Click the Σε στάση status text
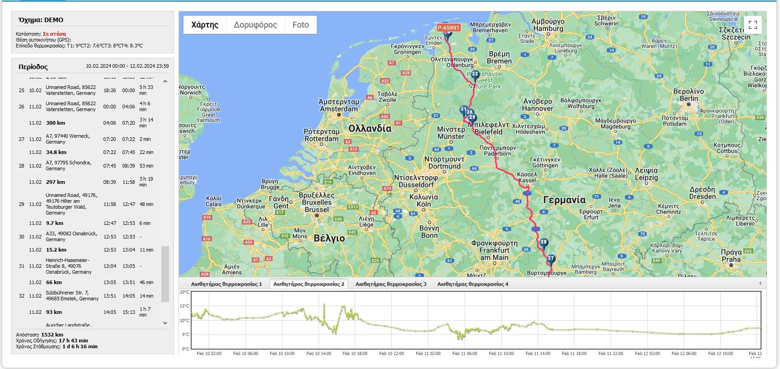This screenshot has width=780, height=369. [54, 34]
